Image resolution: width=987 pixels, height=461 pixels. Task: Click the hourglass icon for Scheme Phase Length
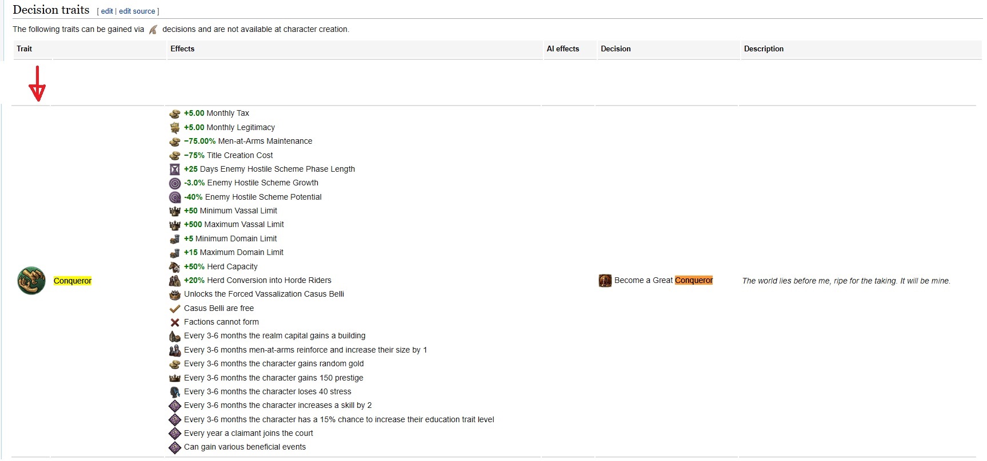(x=175, y=169)
